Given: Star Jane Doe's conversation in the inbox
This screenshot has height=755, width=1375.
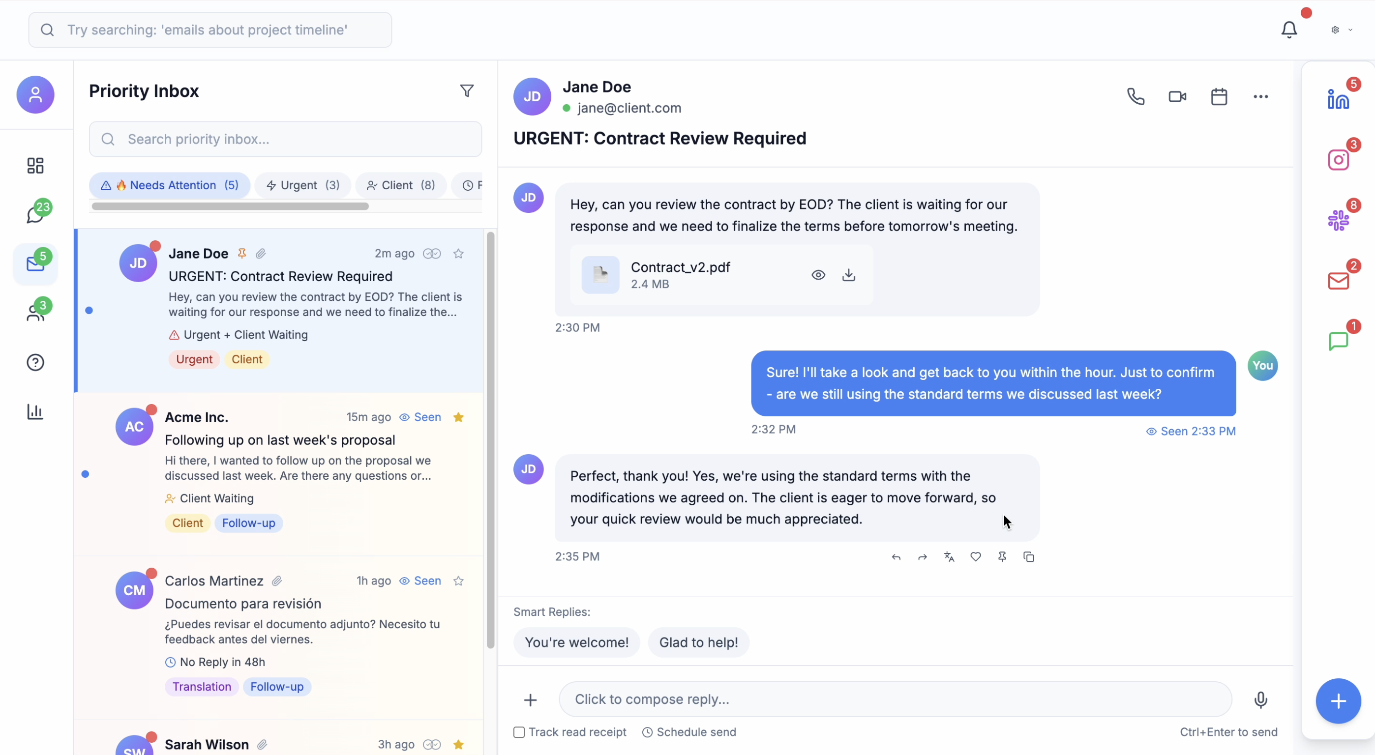Looking at the screenshot, I should pos(458,254).
